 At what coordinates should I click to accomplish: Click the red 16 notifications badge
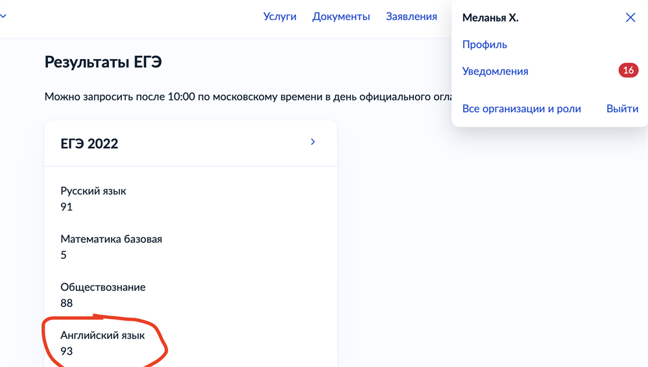628,70
